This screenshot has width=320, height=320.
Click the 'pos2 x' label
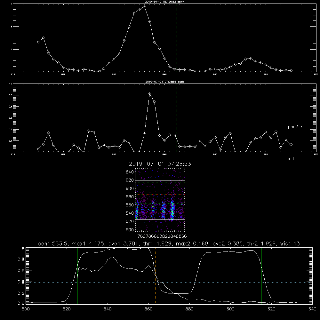click(295, 127)
